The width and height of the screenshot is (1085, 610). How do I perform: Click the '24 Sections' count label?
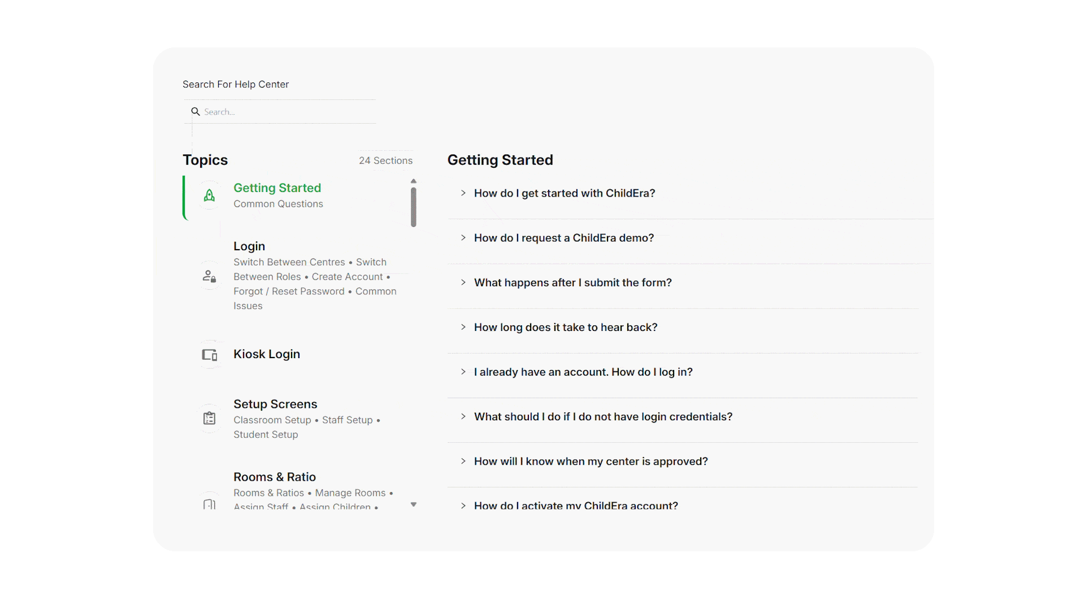(x=386, y=160)
